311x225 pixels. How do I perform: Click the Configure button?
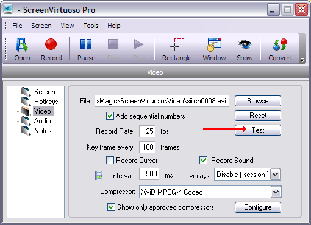click(x=258, y=207)
